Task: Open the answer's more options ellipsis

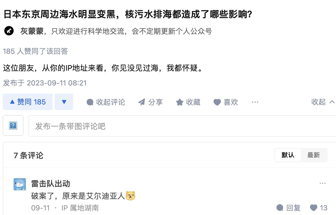Action: 255,102
